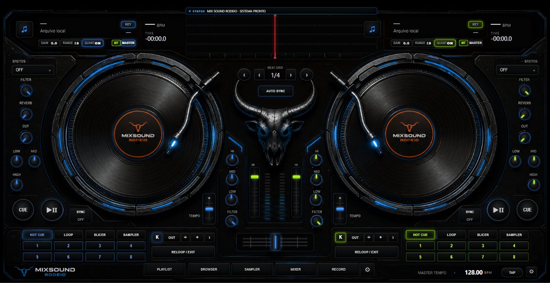Click the left deck CUE button
The width and height of the screenshot is (550, 283).
[23, 210]
